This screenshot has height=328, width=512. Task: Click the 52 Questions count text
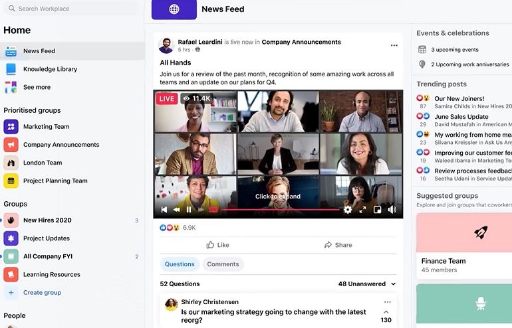tap(180, 284)
